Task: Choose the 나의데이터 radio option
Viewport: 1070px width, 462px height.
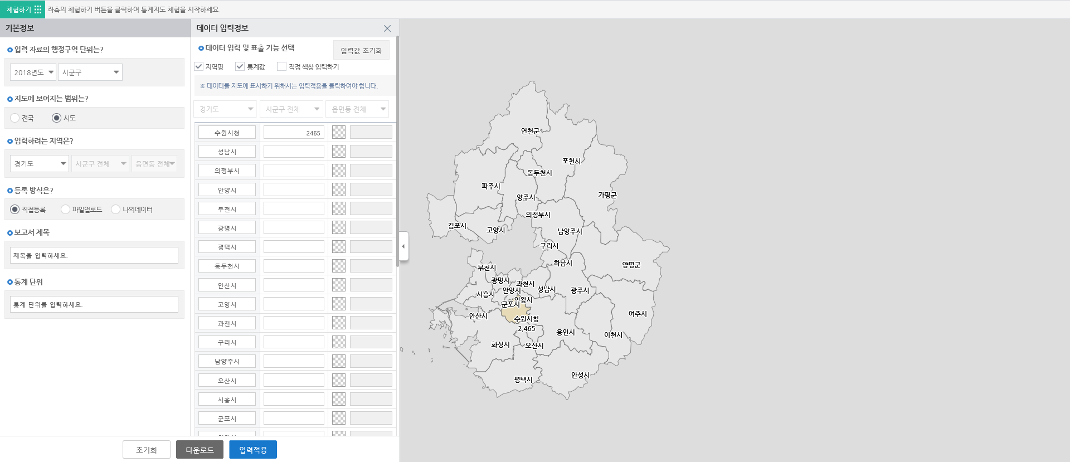Action: 116,210
